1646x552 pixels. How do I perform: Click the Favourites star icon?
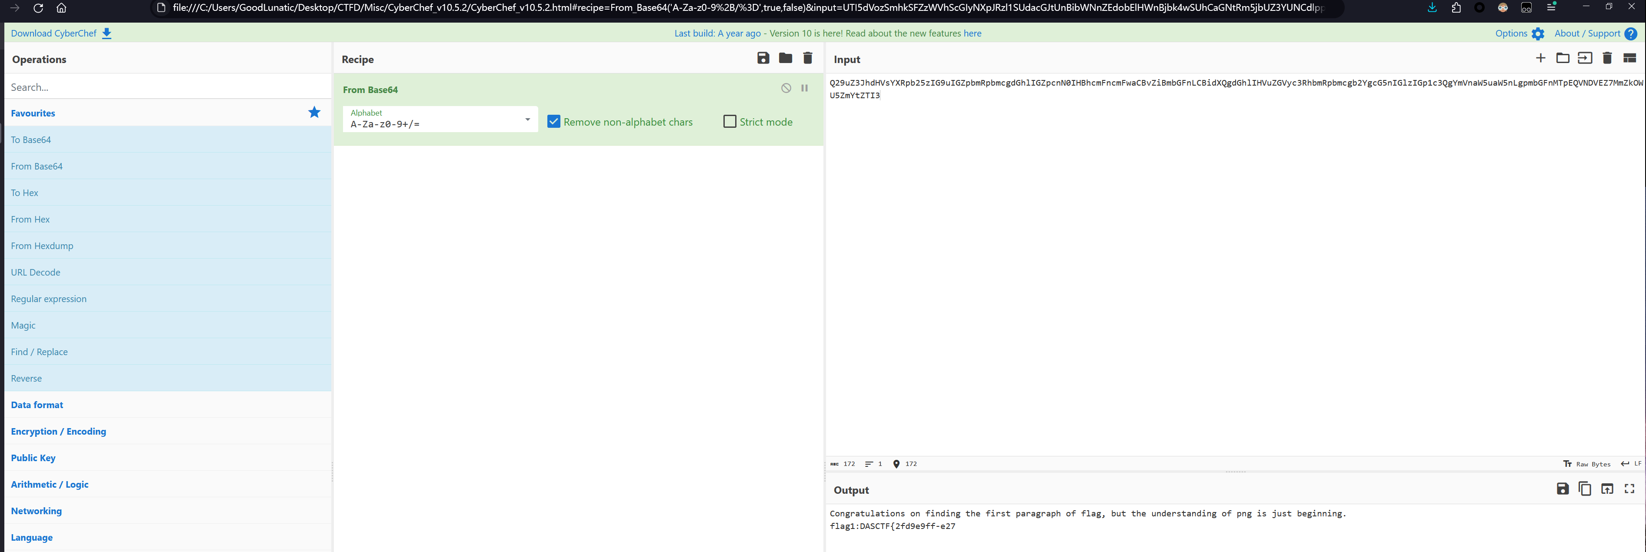coord(314,113)
